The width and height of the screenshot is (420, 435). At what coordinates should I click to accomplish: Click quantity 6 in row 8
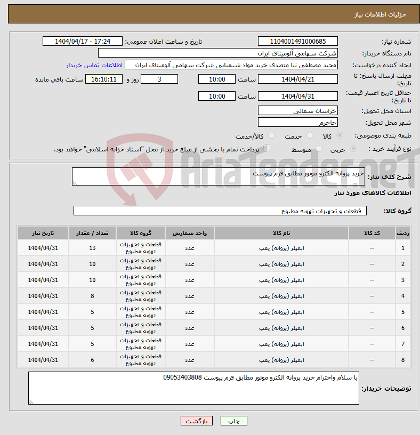tap(92, 360)
